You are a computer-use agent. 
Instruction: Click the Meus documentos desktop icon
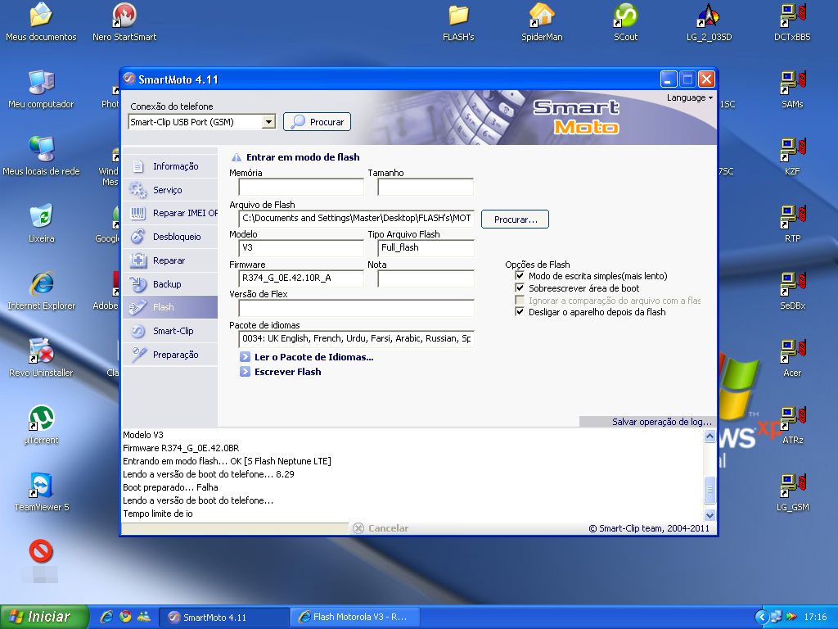tap(41, 22)
